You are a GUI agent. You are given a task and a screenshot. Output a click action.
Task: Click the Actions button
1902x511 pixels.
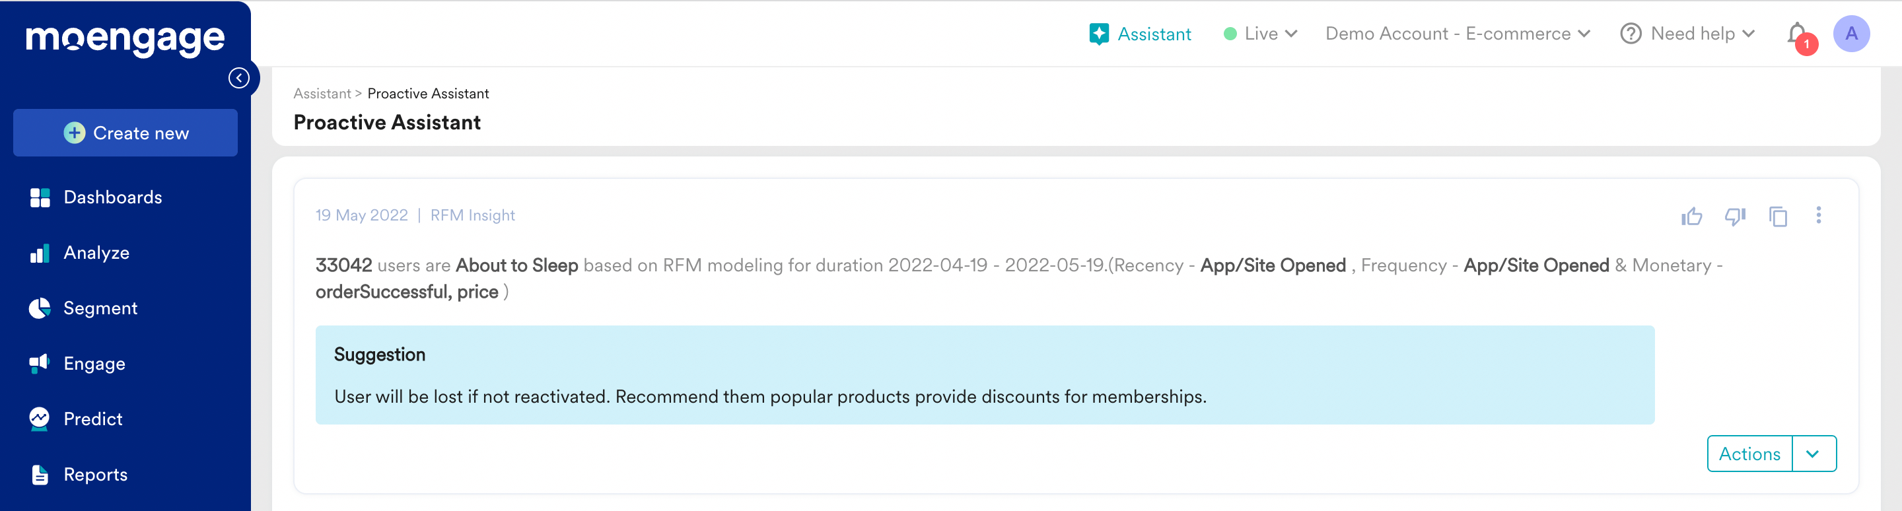(x=1749, y=454)
